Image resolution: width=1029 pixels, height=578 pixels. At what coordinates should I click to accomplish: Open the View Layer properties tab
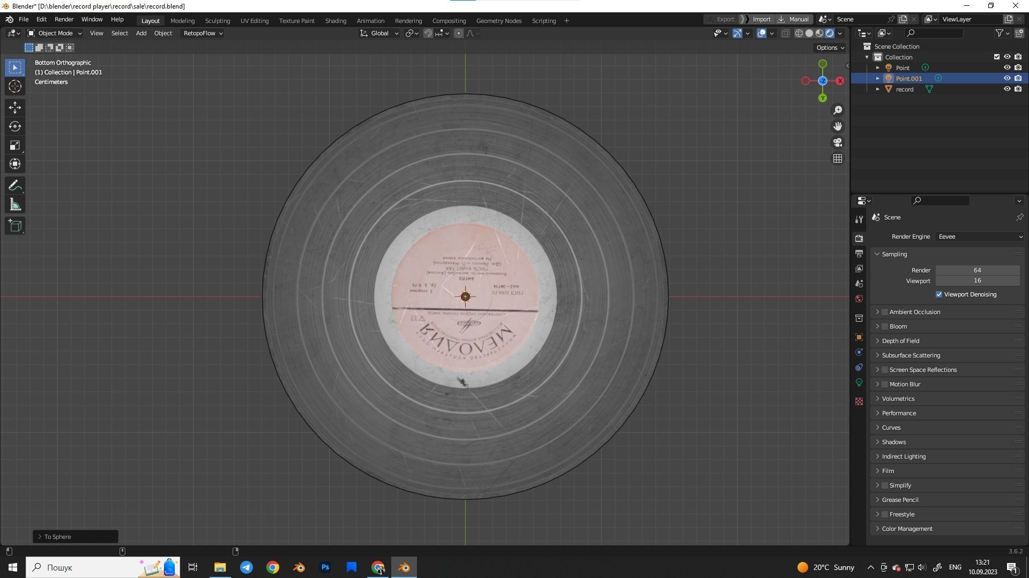click(859, 268)
